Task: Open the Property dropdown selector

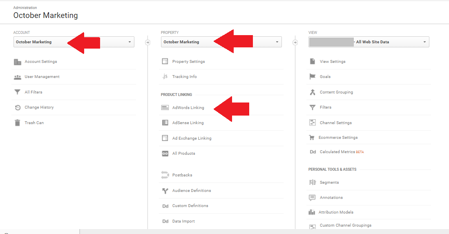Action: click(x=221, y=42)
